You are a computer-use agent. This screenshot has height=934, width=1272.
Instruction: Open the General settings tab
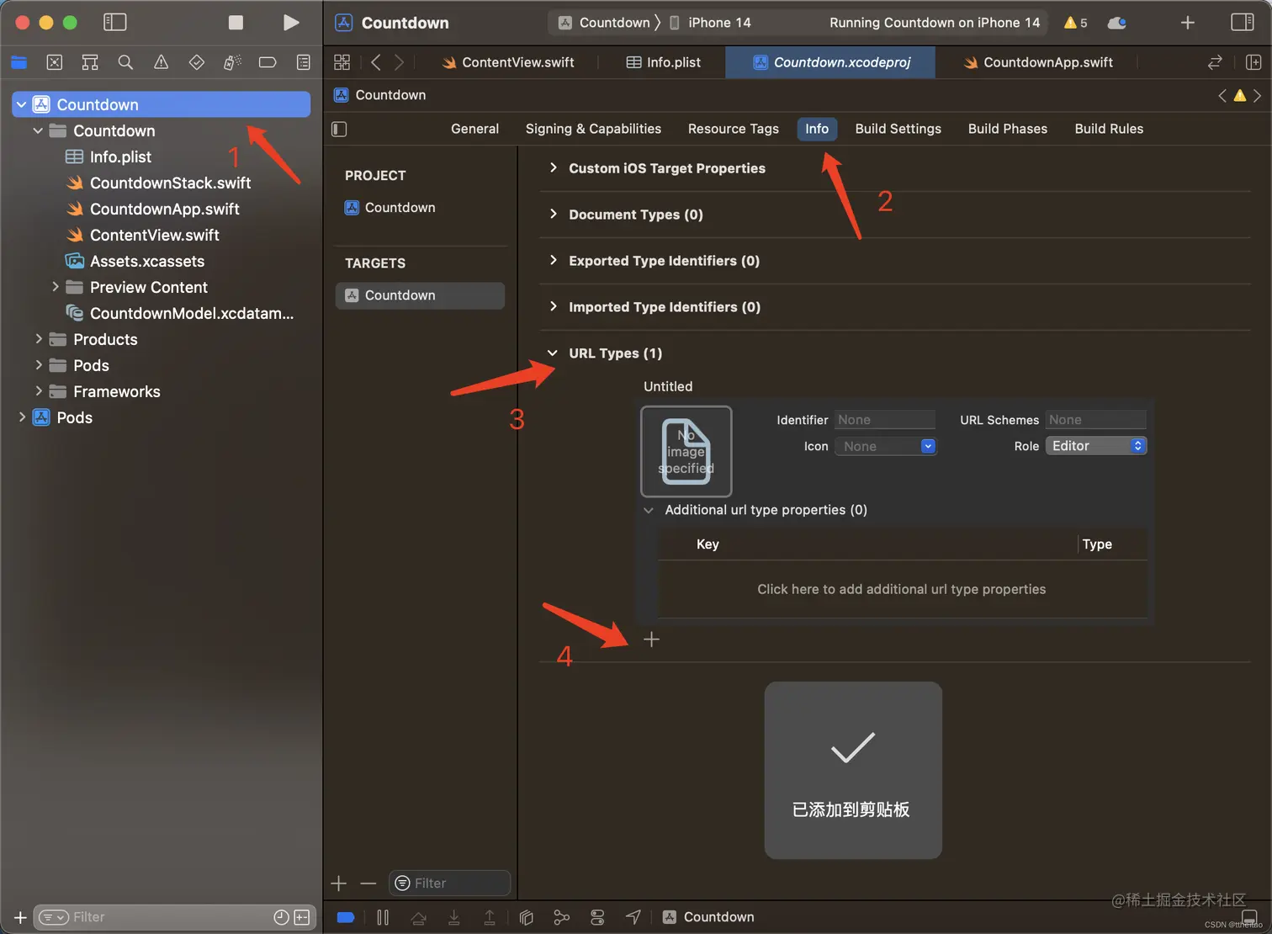tap(474, 129)
